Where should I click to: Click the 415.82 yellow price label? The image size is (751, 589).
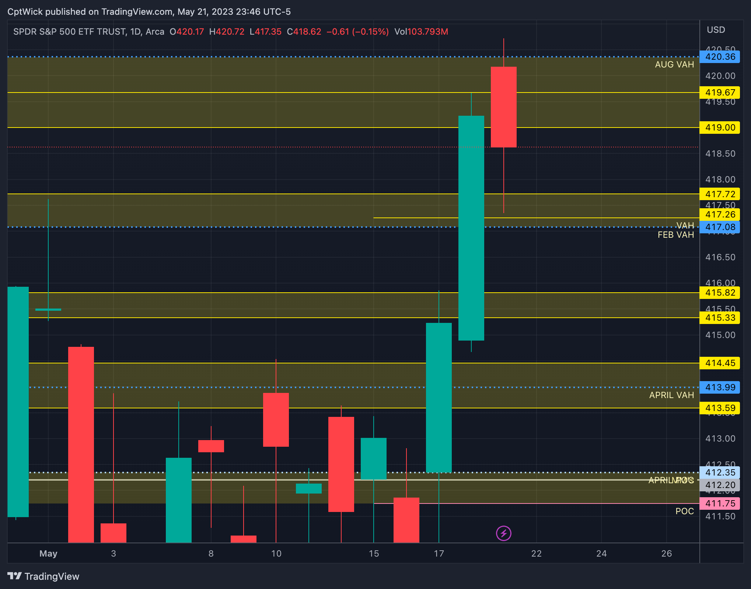720,293
